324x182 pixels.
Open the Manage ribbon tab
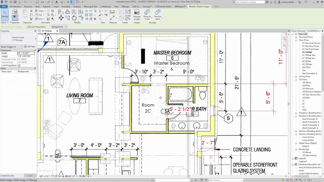[125, 7]
